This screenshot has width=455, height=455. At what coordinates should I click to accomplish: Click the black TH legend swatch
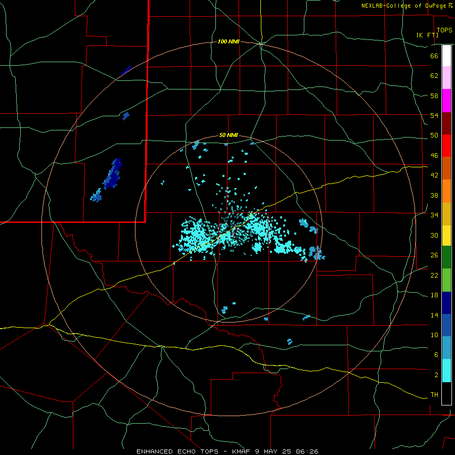point(446,393)
